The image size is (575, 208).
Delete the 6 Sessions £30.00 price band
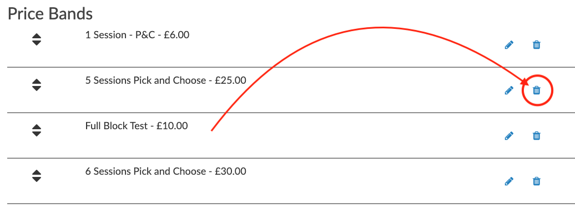click(536, 181)
